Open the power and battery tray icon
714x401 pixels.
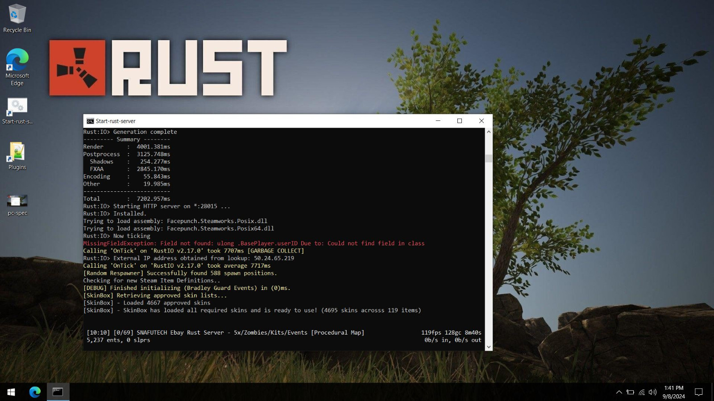(630, 392)
